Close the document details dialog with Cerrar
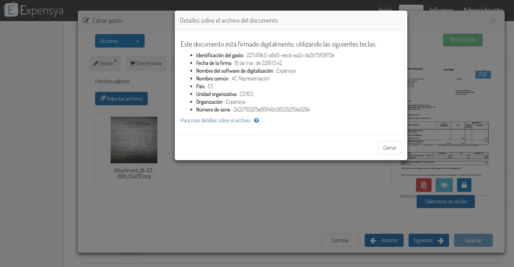Viewport: 514px width, 267px height. click(390, 148)
